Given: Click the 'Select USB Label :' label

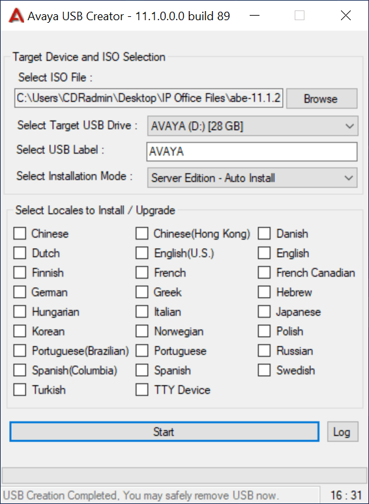Looking at the screenshot, I should pyautogui.click(x=60, y=150).
